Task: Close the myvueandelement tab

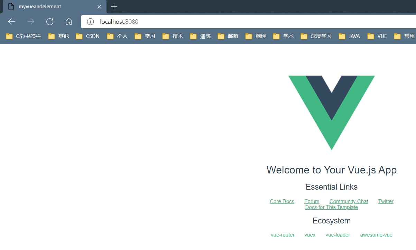Action: coord(99,7)
